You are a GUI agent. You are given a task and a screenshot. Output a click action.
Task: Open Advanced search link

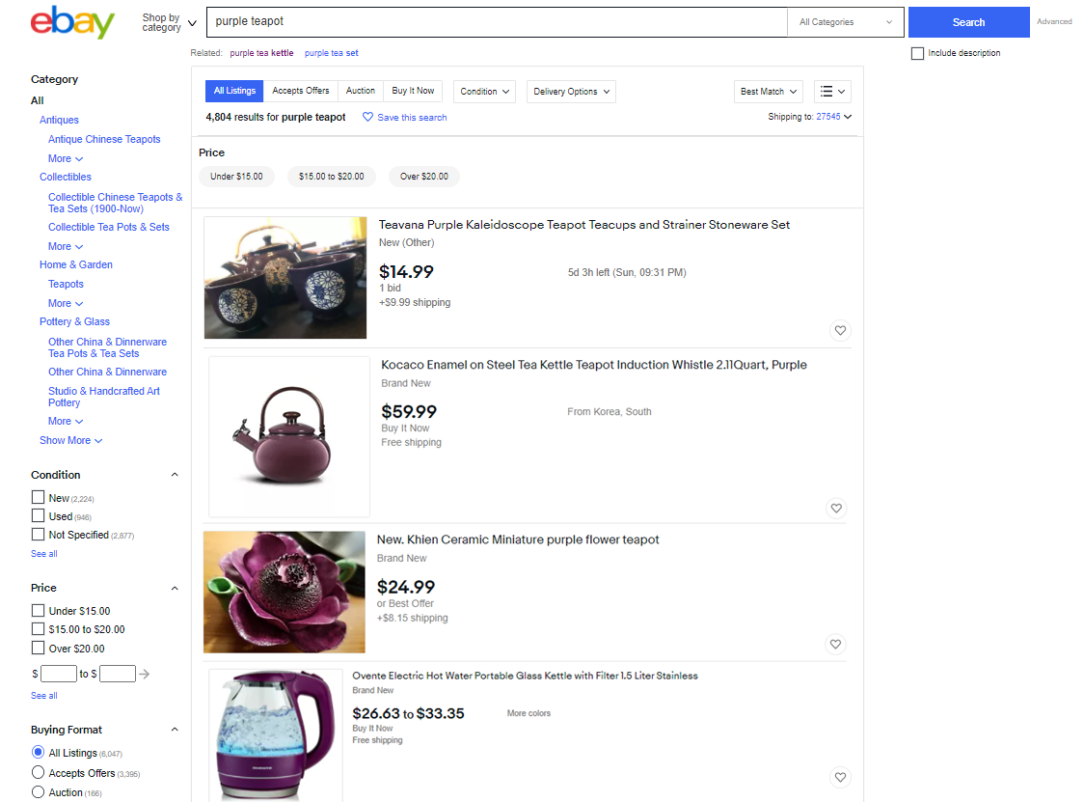coord(1054,21)
